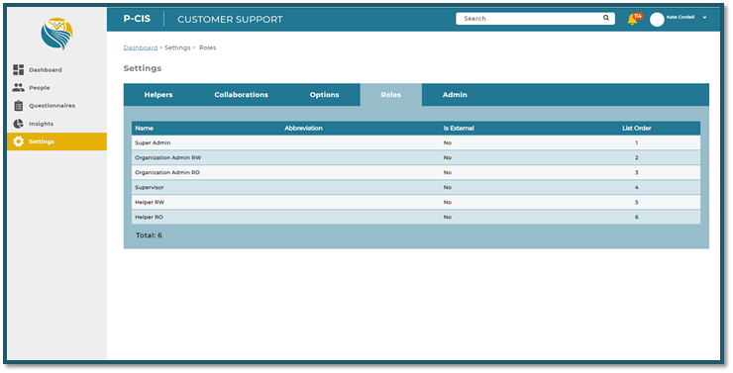Click the search magnifier icon
The image size is (733, 373).
[606, 18]
